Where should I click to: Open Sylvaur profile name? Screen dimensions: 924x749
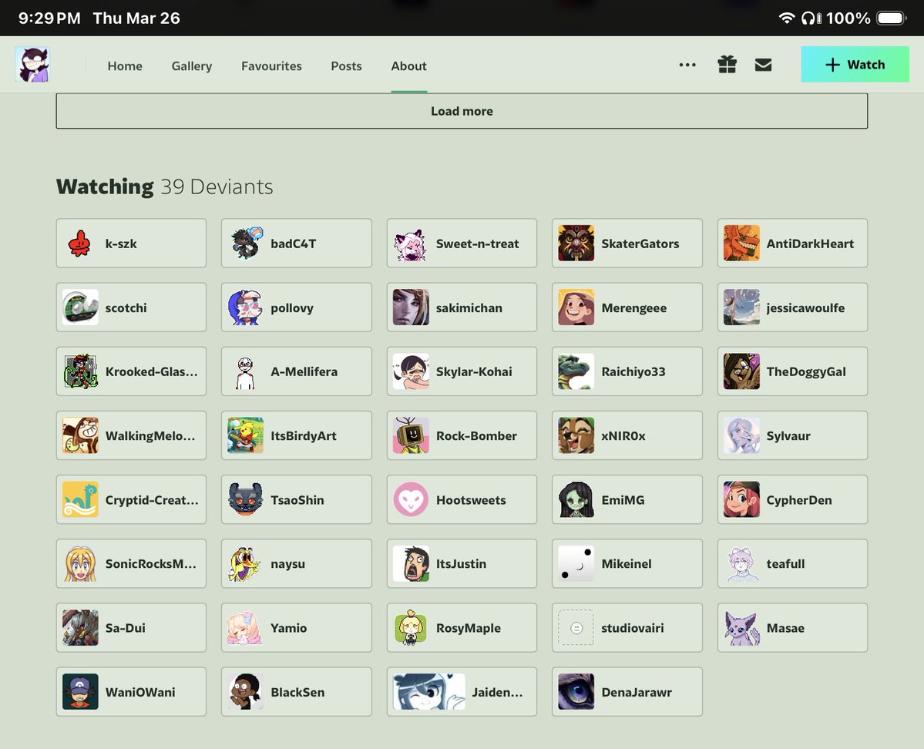788,436
